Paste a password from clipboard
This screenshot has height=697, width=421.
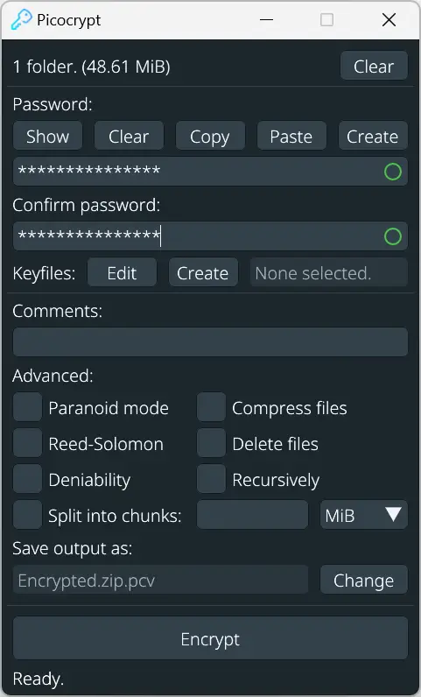[291, 136]
